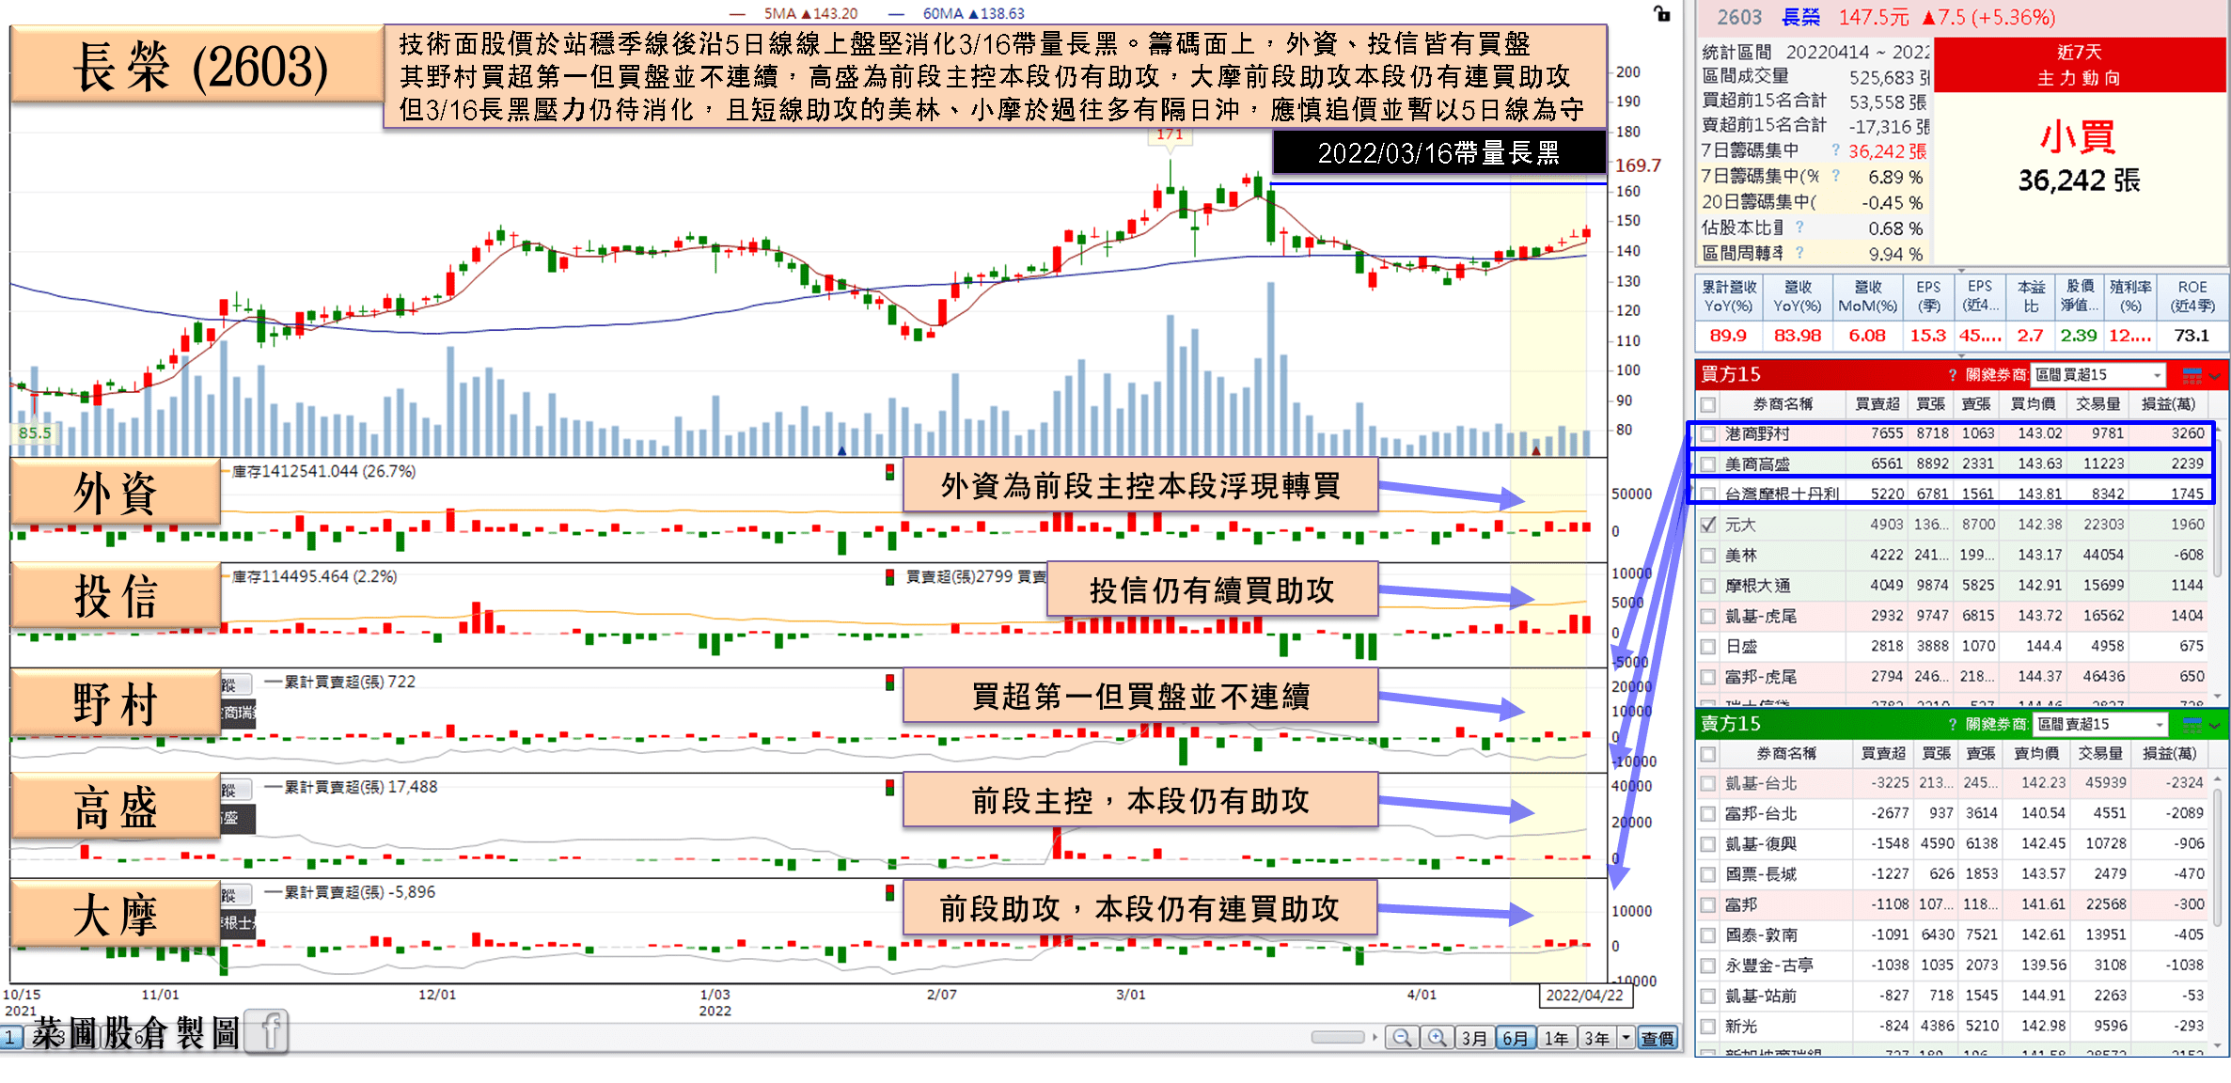The width and height of the screenshot is (2231, 1083).
Task: Click the red triangle marker on the volume chart
Action: tap(1536, 450)
